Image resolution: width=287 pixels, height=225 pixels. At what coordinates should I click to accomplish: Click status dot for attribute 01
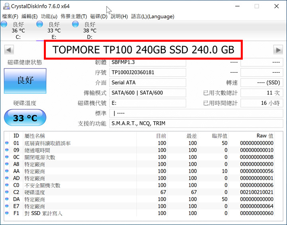pos(7,143)
